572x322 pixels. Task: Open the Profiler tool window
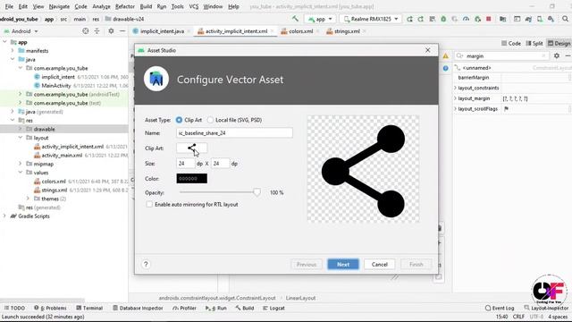(184, 308)
